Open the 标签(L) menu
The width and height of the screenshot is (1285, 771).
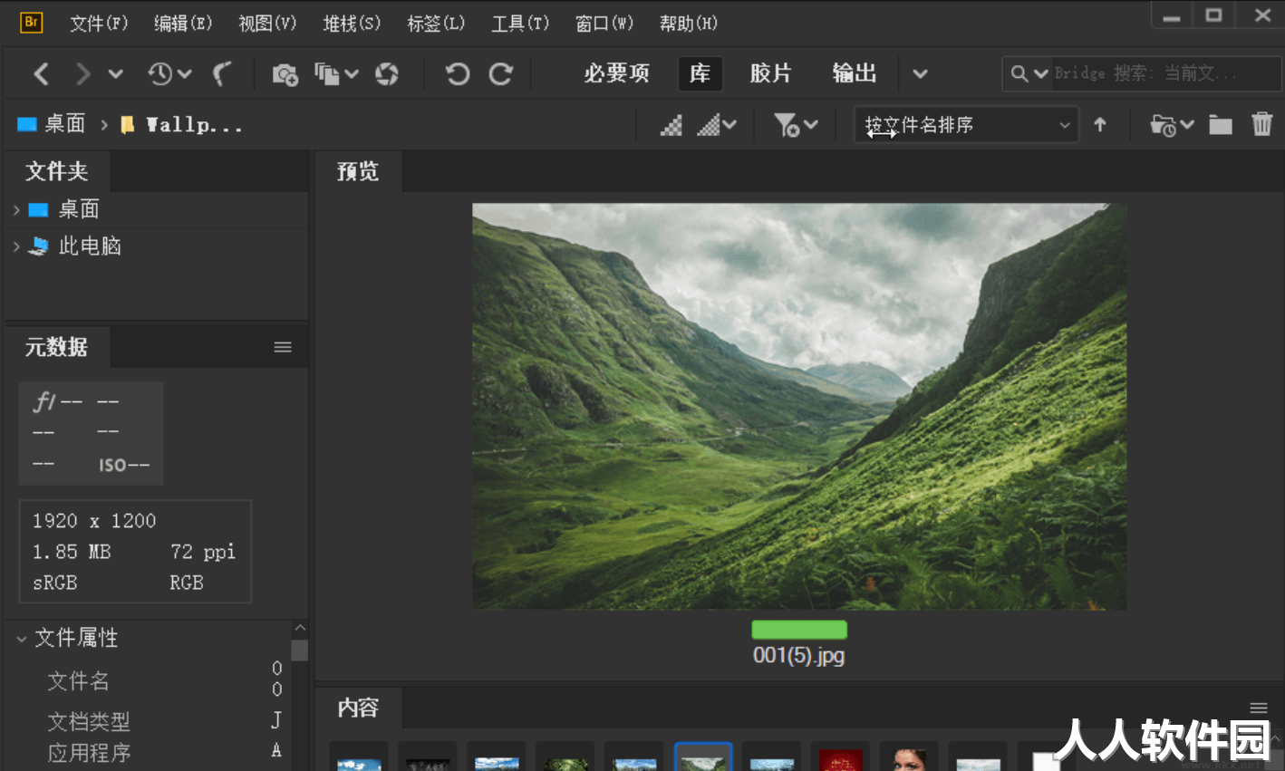436,24
